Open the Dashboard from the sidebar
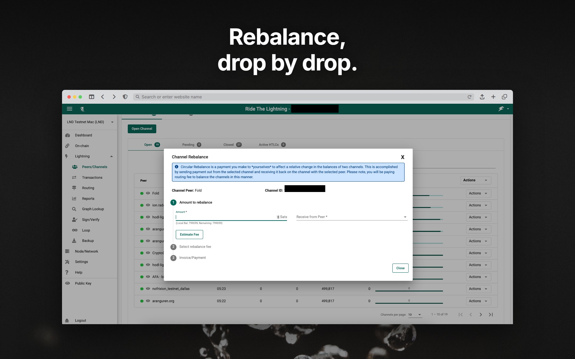575x359 pixels. tap(83, 135)
